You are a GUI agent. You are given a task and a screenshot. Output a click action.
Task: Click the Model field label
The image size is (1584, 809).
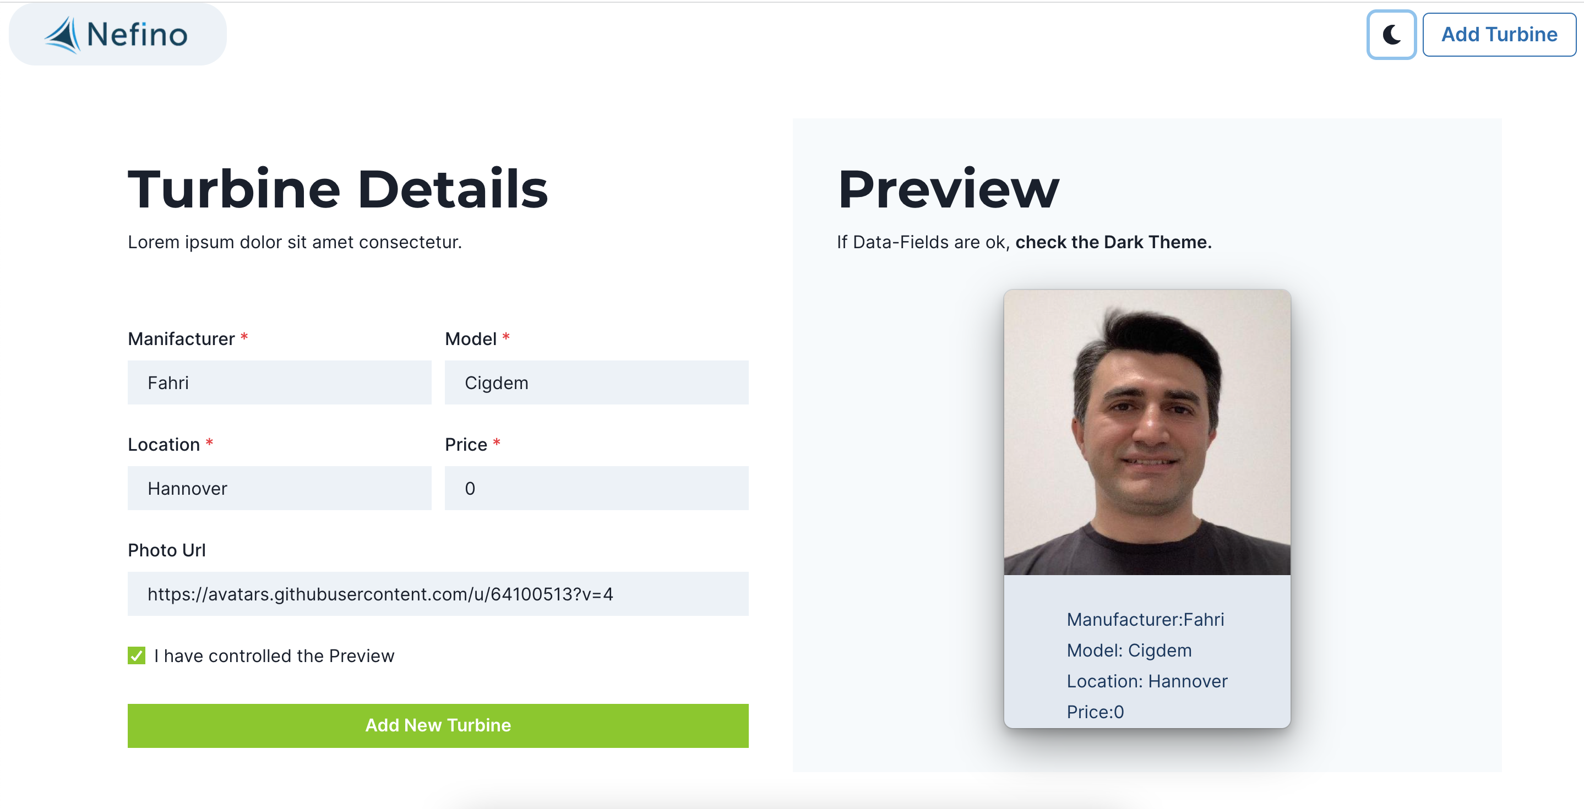[x=470, y=338]
